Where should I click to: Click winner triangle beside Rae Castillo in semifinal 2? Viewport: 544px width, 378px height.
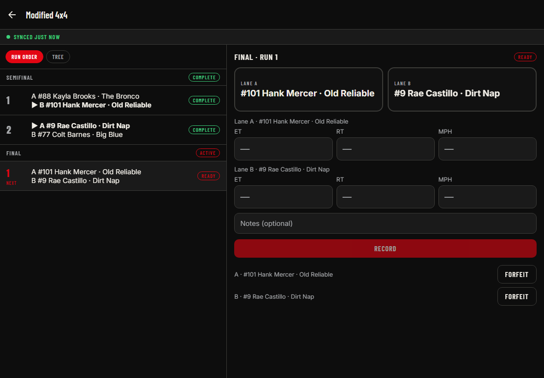pos(35,125)
